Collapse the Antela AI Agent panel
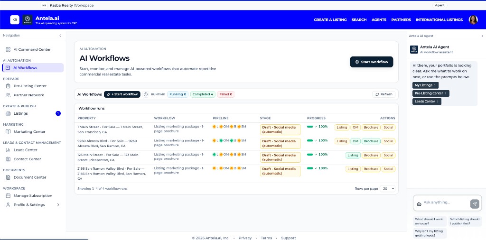The height and width of the screenshot is (240, 486). pos(482,36)
